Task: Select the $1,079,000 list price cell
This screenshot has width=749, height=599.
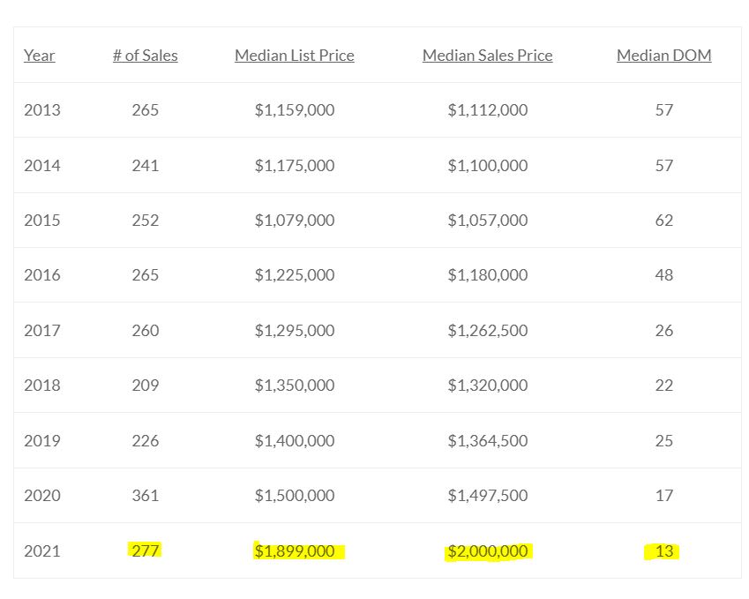Action: click(x=295, y=221)
